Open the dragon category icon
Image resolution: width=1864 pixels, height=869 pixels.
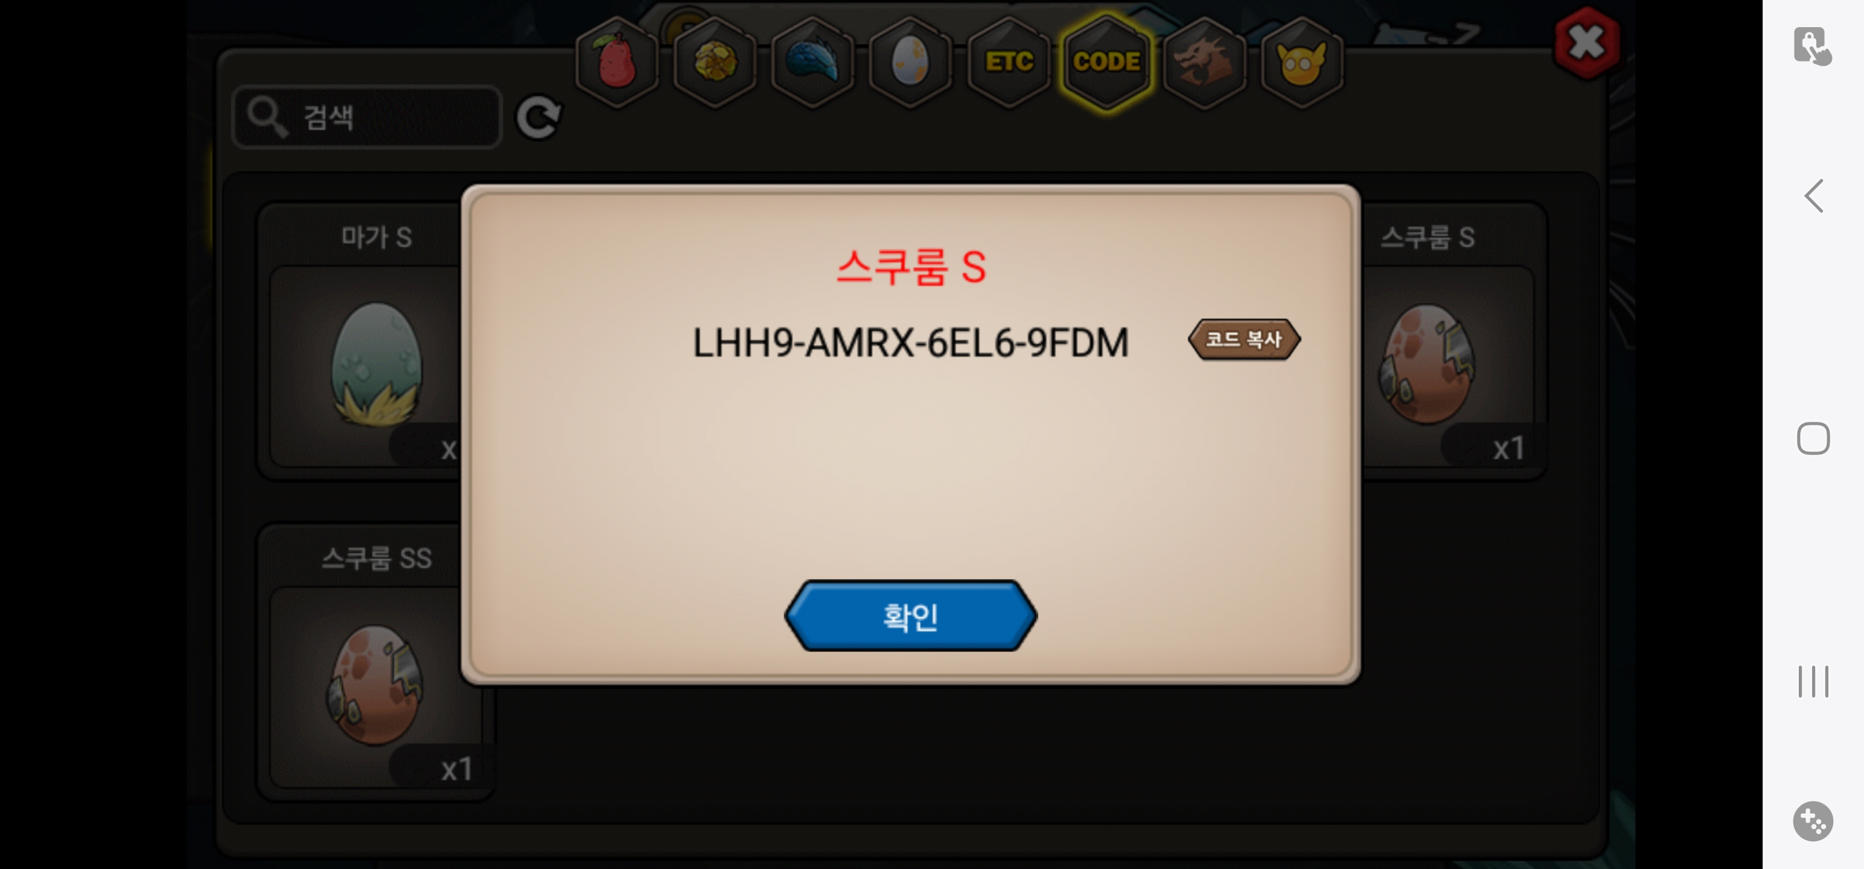[1205, 62]
